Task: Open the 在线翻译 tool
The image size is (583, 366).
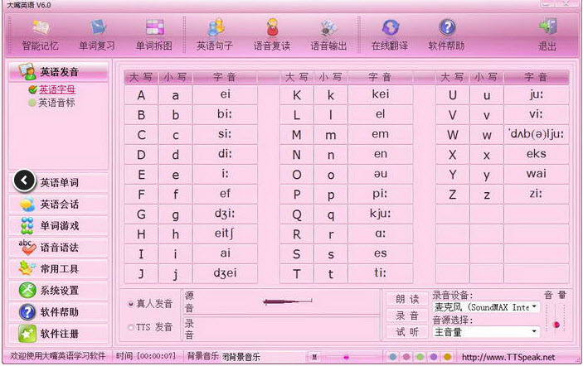Action: 389,35
